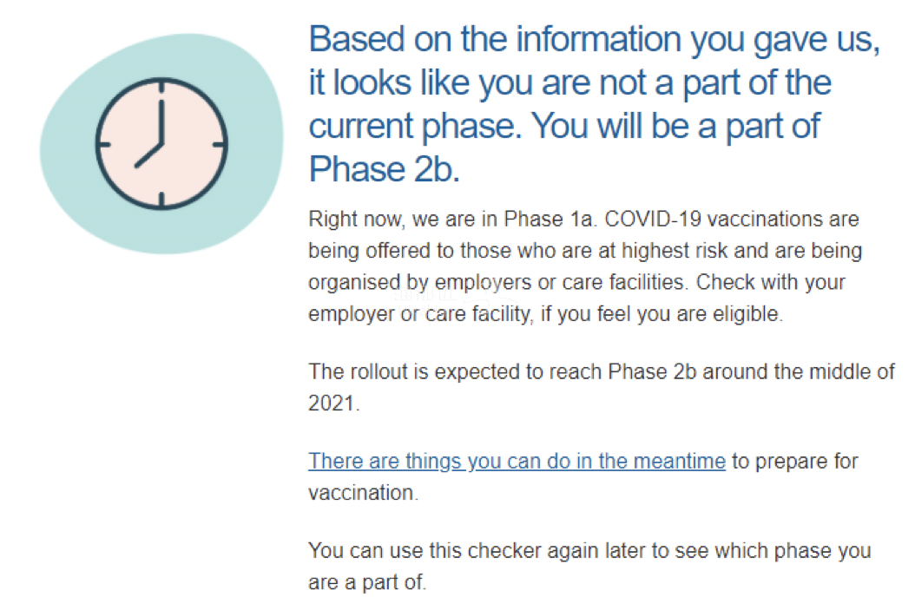Open the 'things you can do in the meantime' link

(517, 461)
